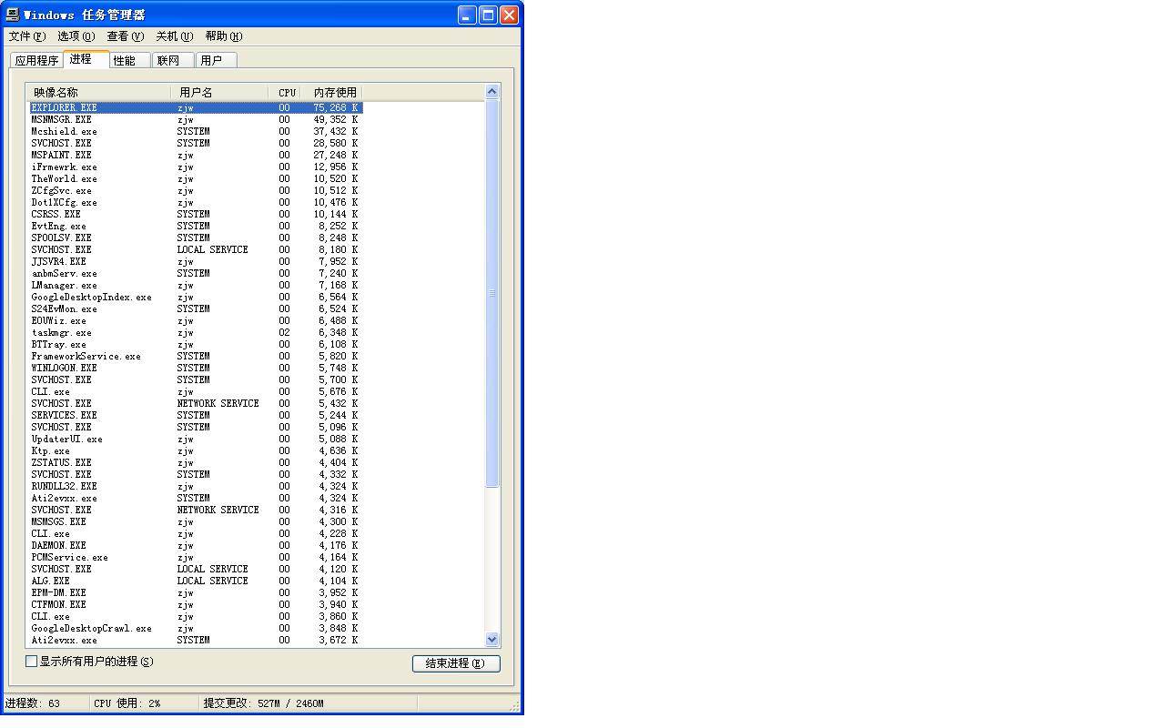Select the EXPLORER.EXE process row
The image size is (1165, 728).
196,107
